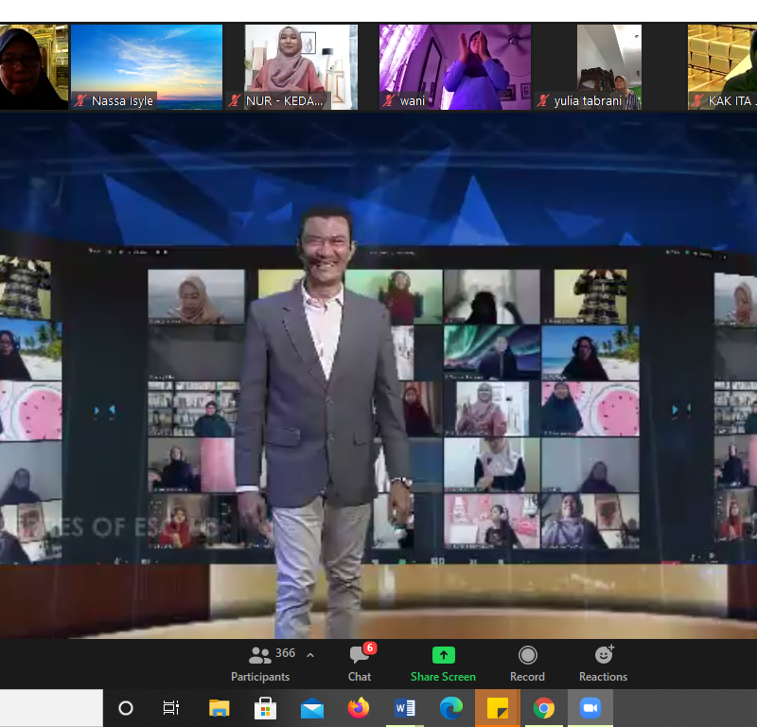Open the Mail app in taskbar

pyautogui.click(x=312, y=708)
